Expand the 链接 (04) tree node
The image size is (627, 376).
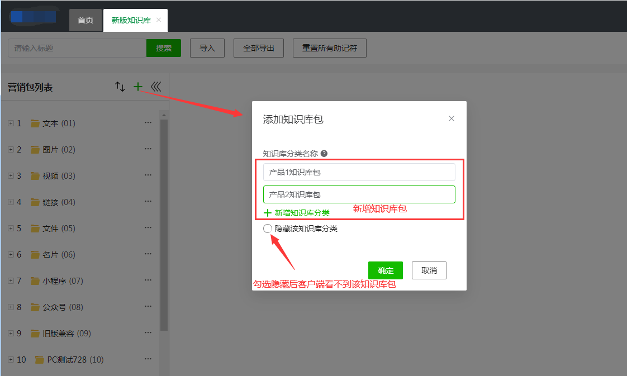[11, 202]
